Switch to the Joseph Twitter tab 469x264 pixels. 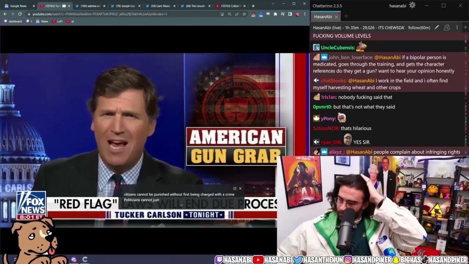coord(125,6)
